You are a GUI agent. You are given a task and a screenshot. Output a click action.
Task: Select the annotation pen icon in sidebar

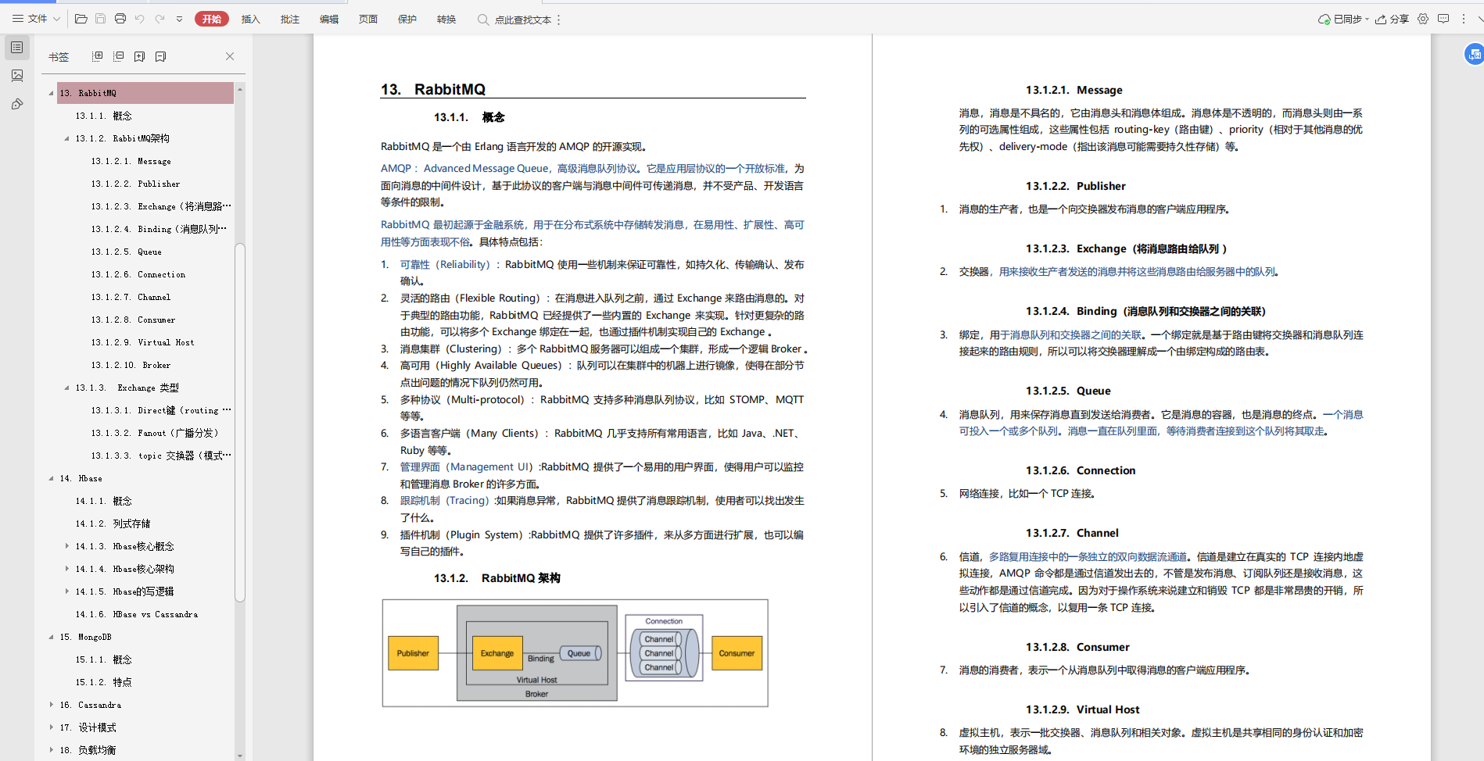16,104
